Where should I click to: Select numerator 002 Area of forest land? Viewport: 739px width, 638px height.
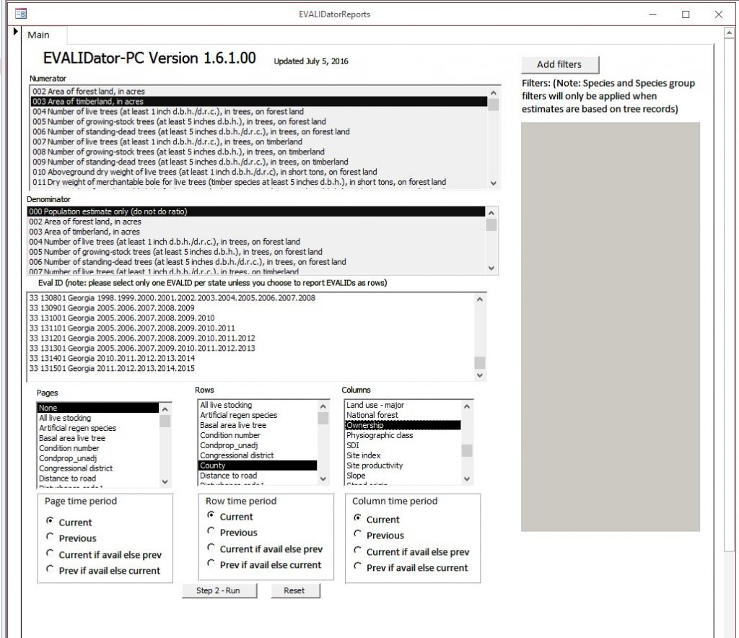tap(259, 92)
